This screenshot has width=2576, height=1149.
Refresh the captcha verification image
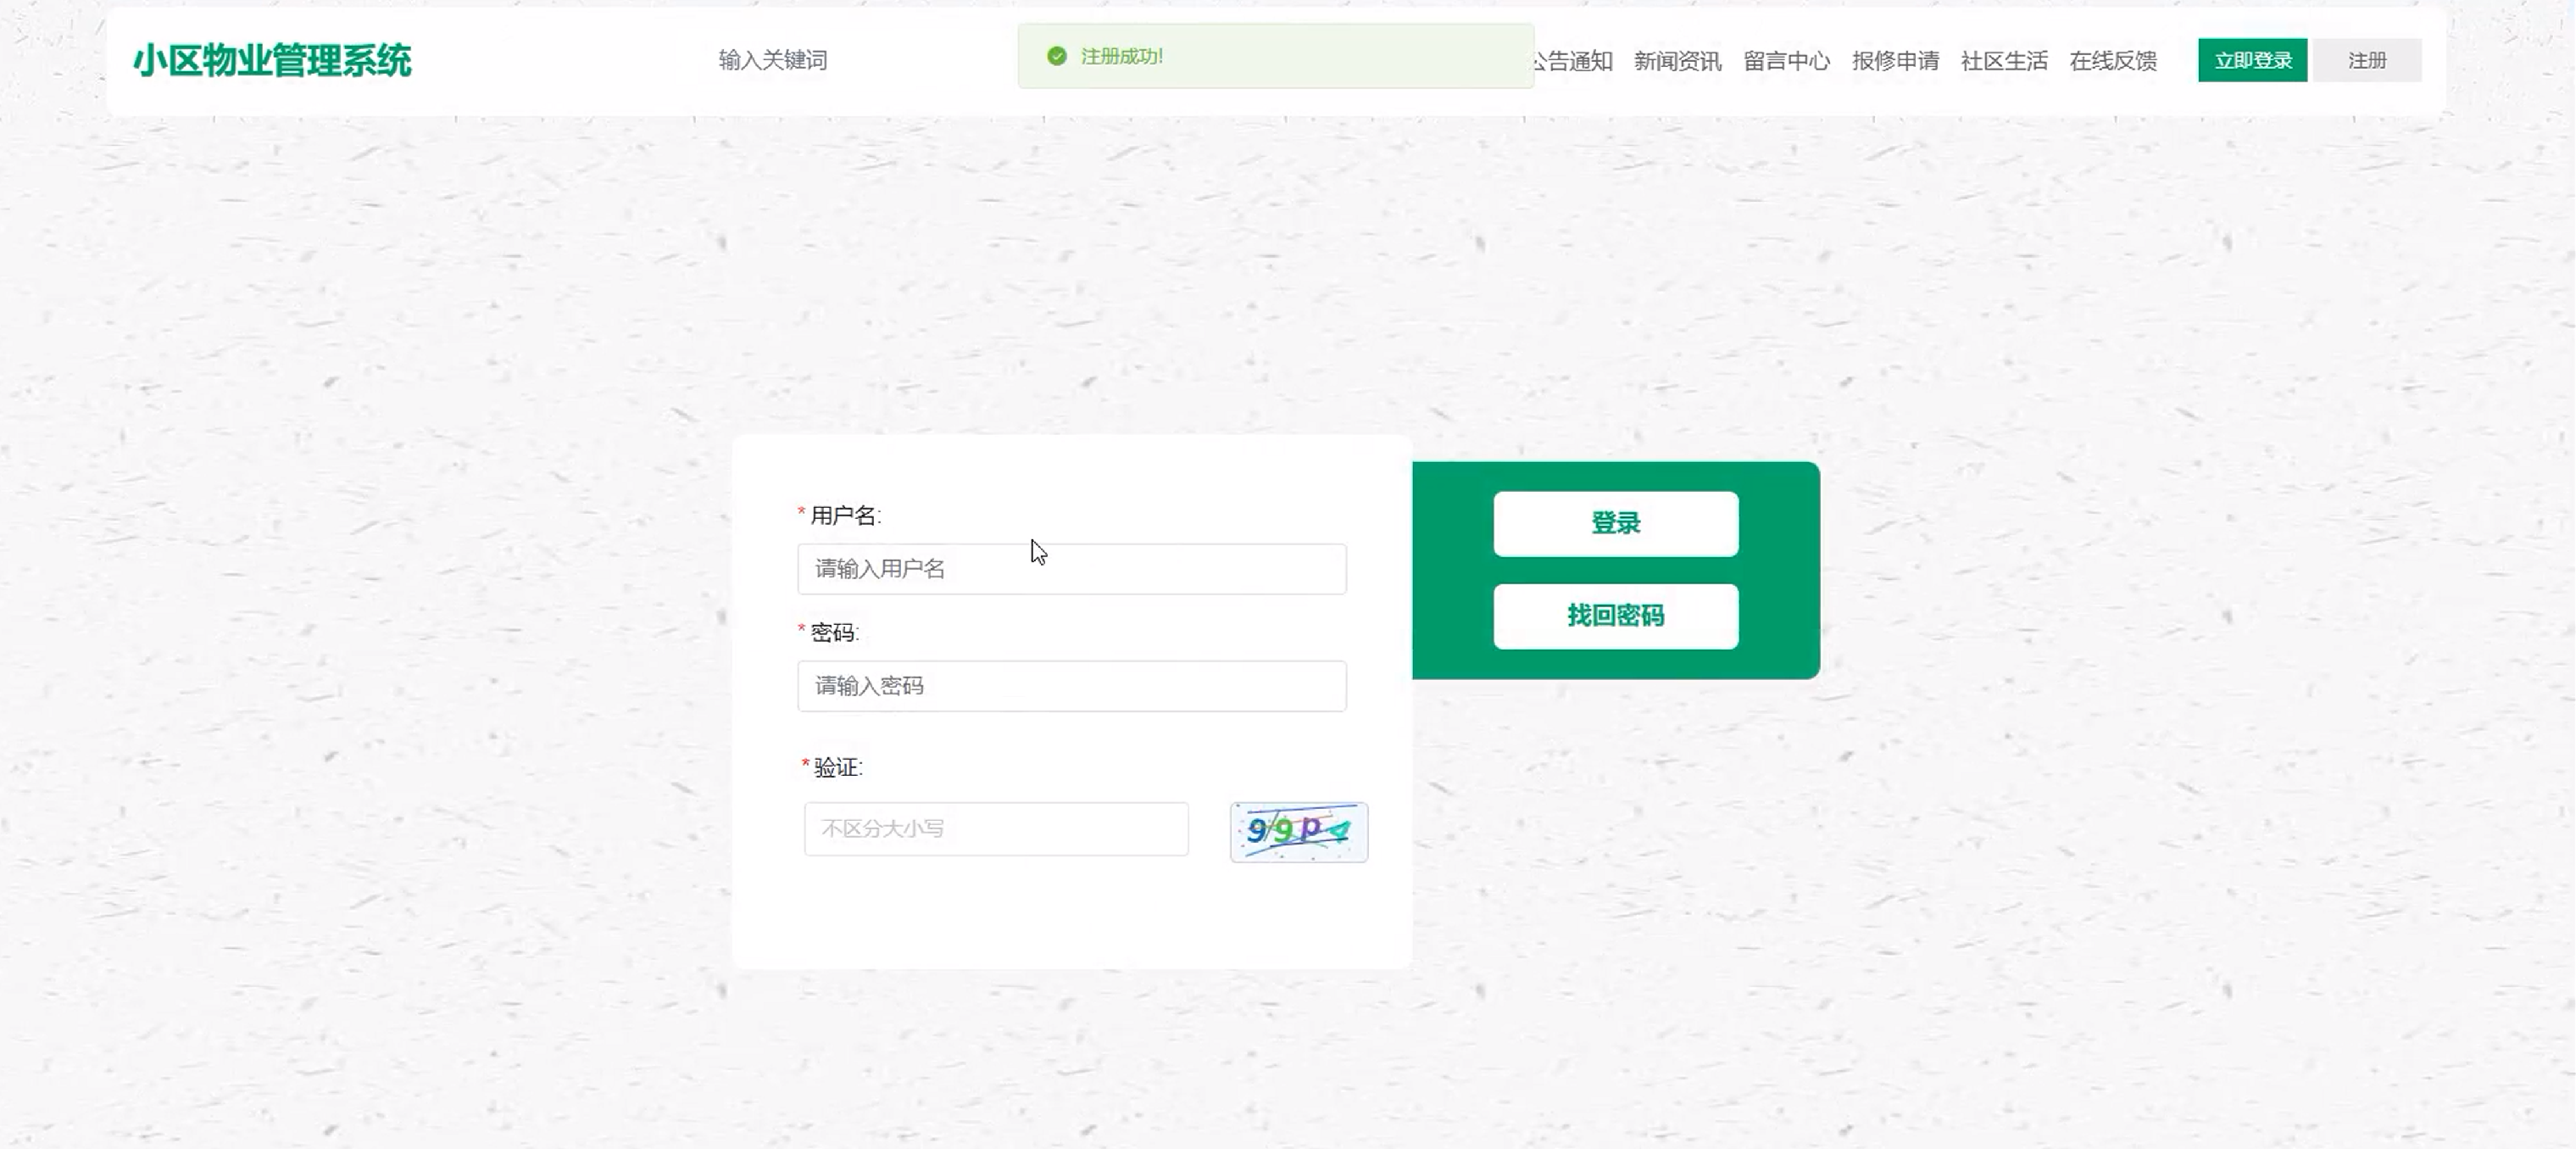tap(1298, 832)
